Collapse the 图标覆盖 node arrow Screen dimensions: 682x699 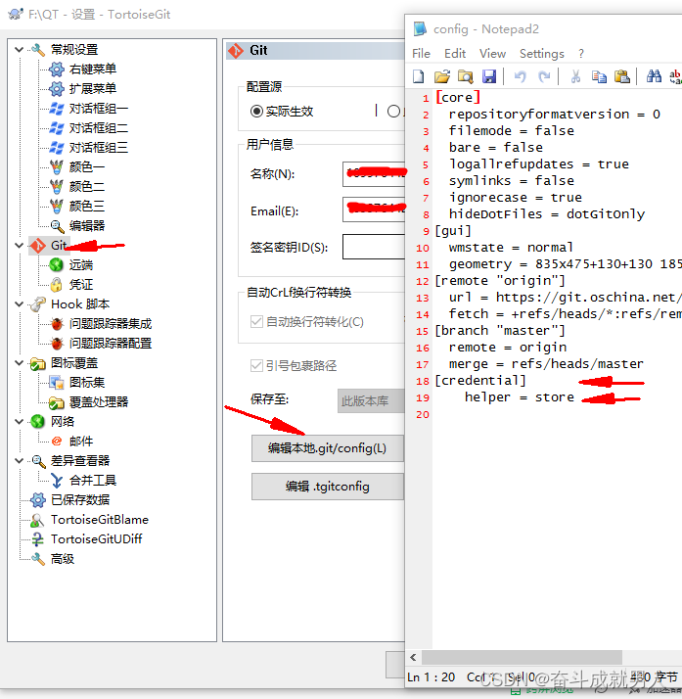point(20,363)
